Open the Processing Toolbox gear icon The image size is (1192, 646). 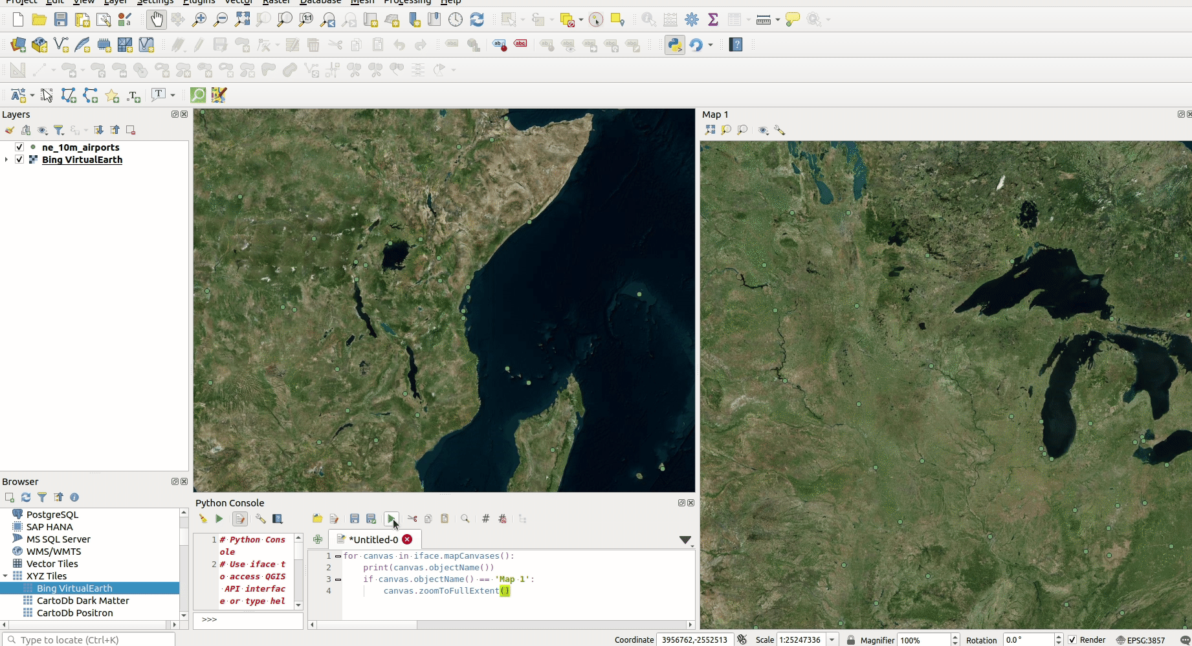(691, 19)
